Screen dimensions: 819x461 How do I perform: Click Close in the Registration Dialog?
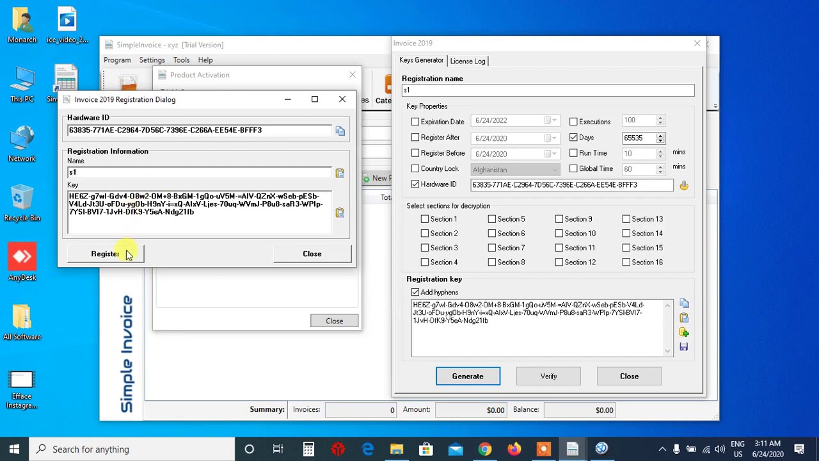pyautogui.click(x=312, y=254)
